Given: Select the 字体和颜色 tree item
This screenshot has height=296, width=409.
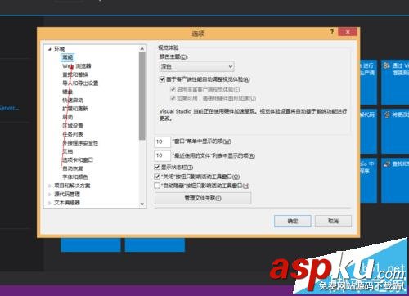Looking at the screenshot, I should point(75,177).
